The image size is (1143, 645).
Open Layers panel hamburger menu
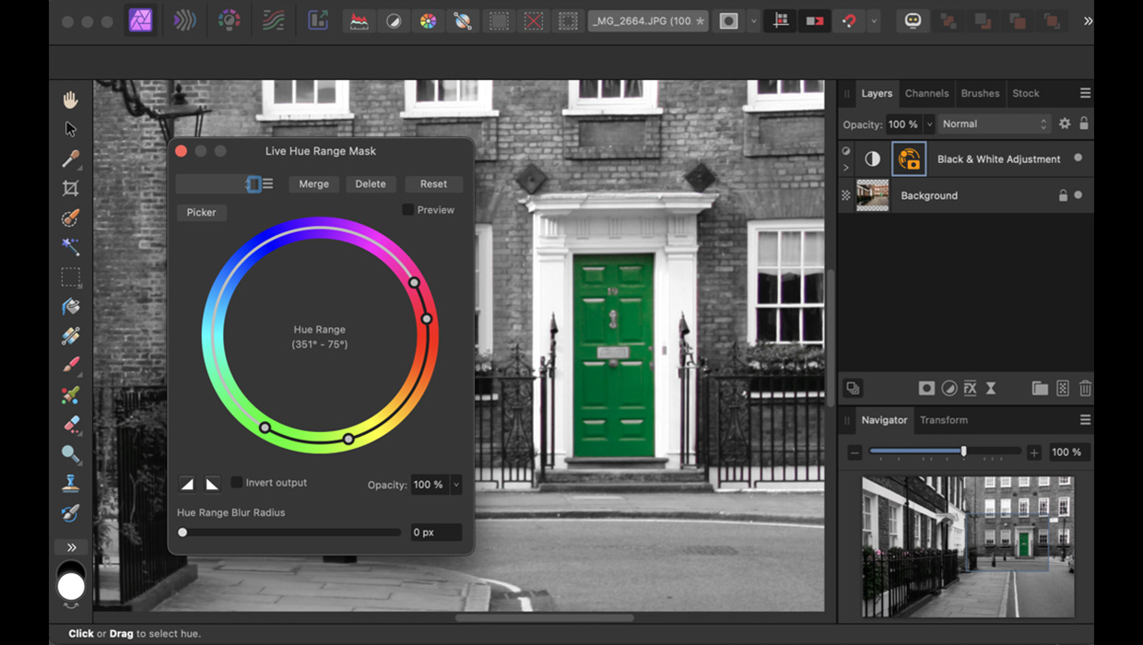tap(1085, 93)
